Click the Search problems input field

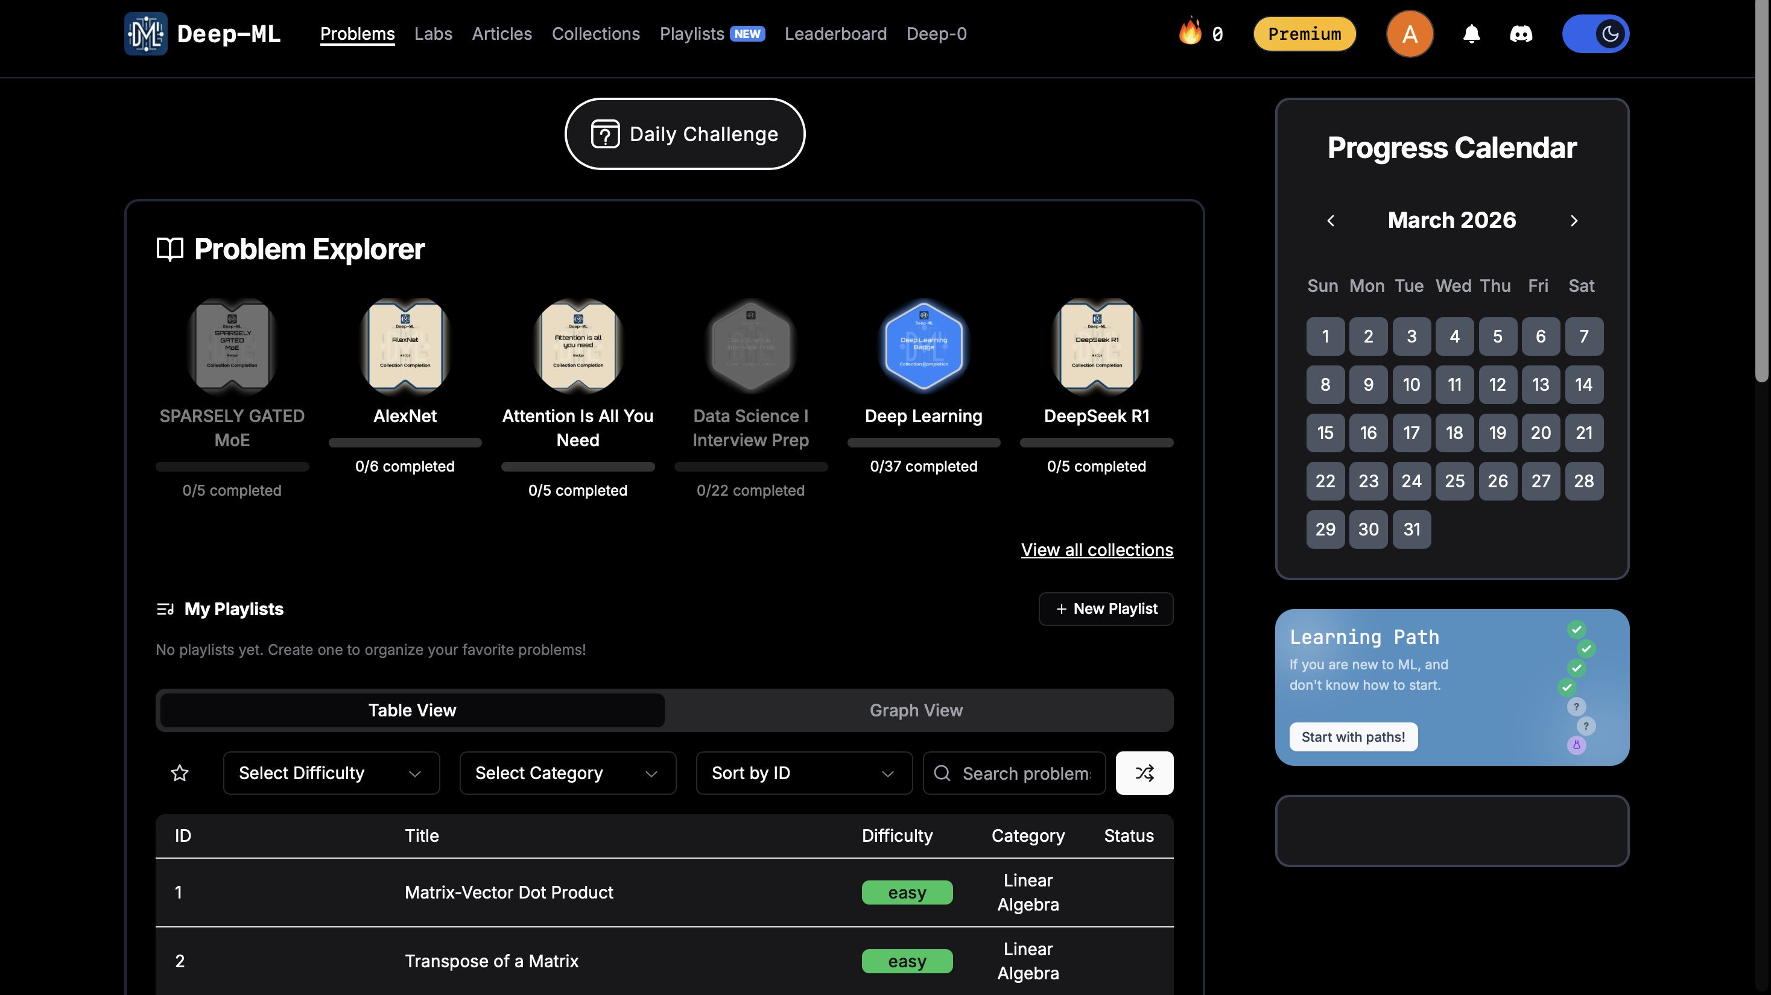pos(1024,773)
